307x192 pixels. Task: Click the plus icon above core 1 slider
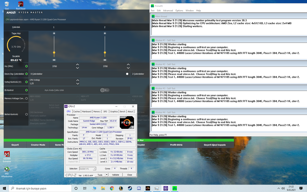tap(54, 33)
